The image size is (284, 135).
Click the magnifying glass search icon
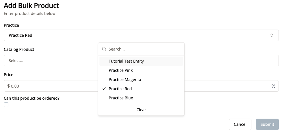[x=104, y=49]
